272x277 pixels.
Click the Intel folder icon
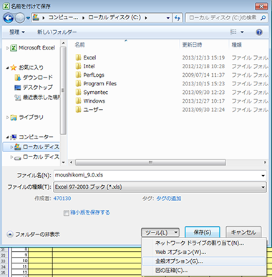[78, 66]
